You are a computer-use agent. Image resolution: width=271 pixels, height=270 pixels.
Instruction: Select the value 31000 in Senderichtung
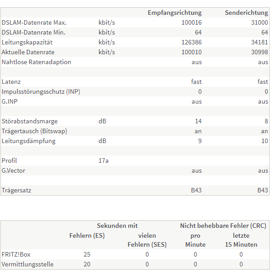pyautogui.click(x=260, y=22)
